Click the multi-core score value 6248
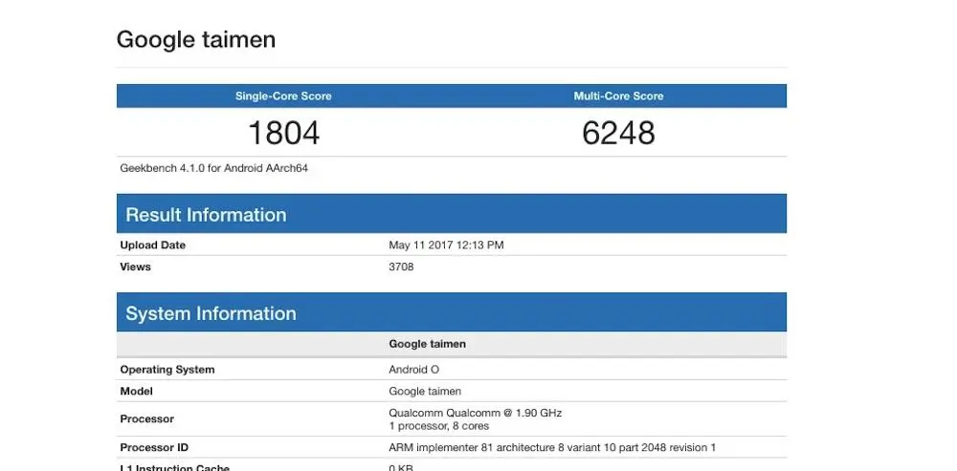 pyautogui.click(x=618, y=133)
